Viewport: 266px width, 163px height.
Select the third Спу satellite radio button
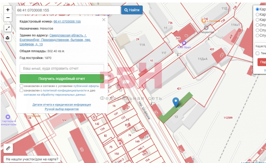(257, 35)
